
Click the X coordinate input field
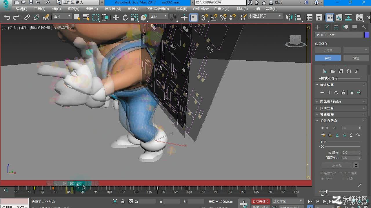147,202
